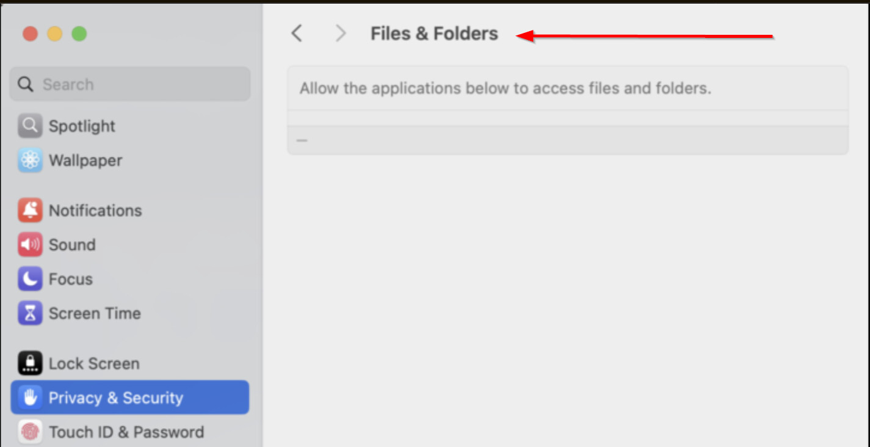The image size is (870, 447).
Task: Click the Screen Time hourglass icon
Action: (x=30, y=313)
